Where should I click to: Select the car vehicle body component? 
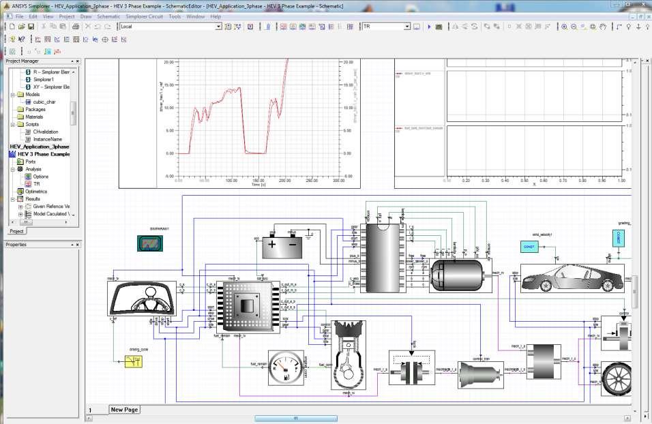572,279
